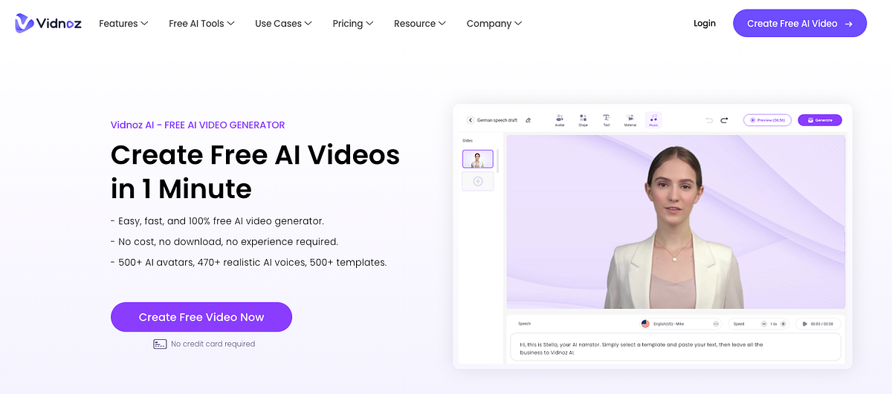The image size is (892, 394).
Task: Click Create Free AI Video button
Action: [800, 23]
